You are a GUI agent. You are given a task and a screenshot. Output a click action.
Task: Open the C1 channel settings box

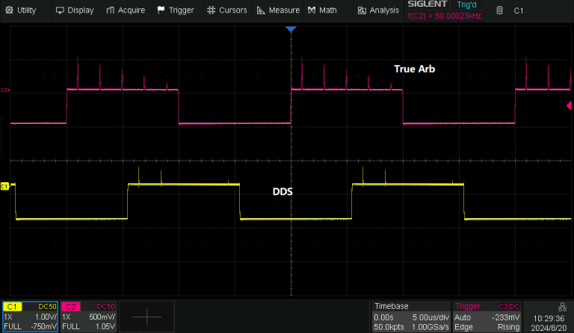coord(29,317)
